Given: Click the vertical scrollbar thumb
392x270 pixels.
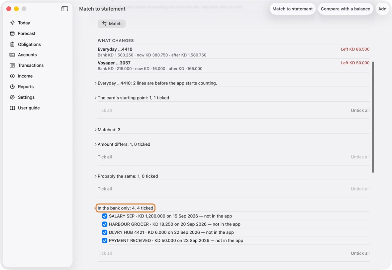Looking at the screenshot, I should click(x=373, y=117).
